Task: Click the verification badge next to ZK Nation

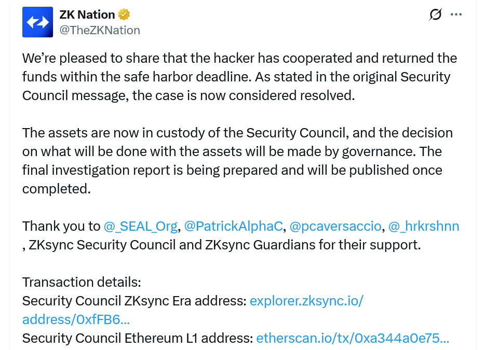Action: [123, 15]
